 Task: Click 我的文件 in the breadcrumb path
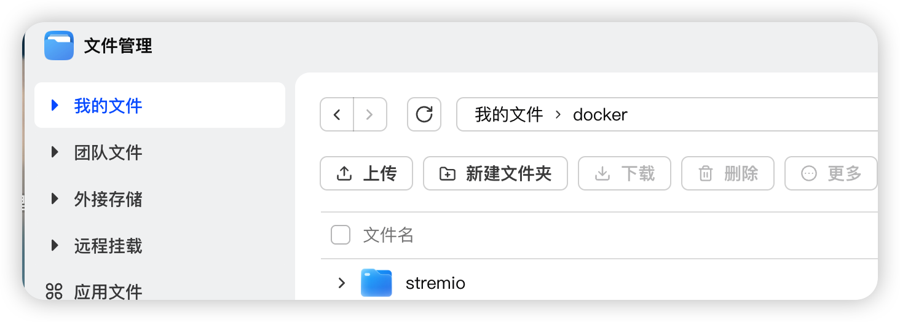point(509,114)
